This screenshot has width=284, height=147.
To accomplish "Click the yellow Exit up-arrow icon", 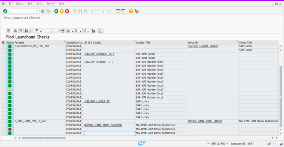I will [x=62, y=11].
